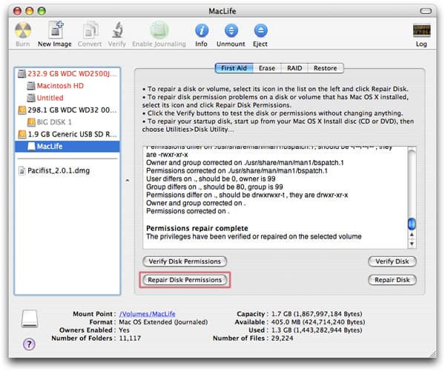This screenshot has height=371, width=445.
Task: Click the sidebar split divider handle
Action: click(x=128, y=180)
